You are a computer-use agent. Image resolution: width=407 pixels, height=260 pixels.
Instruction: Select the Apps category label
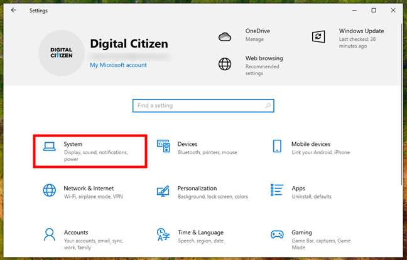[298, 189]
